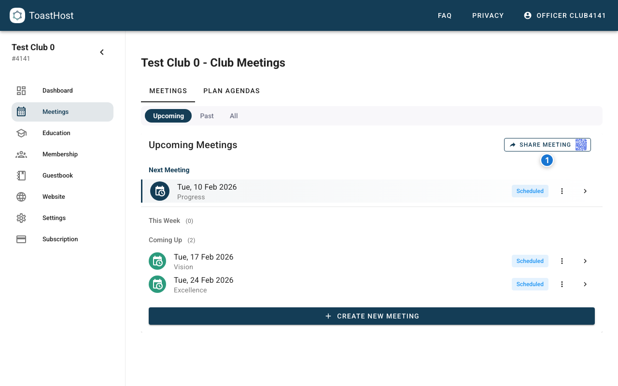The image size is (618, 386).
Task: Open the Guestbook icon
Action: 21,175
